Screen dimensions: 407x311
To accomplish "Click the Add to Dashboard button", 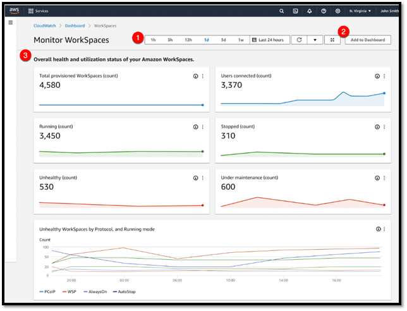I will pyautogui.click(x=368, y=40).
